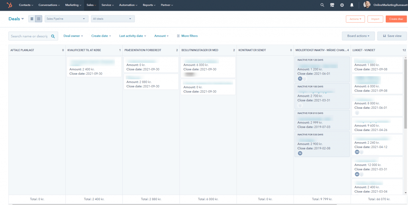Click the TK owner avatar on 2 900 kr. deal

[x=300, y=153]
